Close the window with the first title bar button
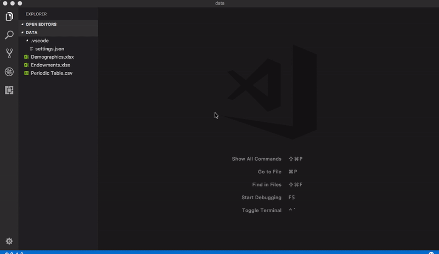 click(5, 3)
